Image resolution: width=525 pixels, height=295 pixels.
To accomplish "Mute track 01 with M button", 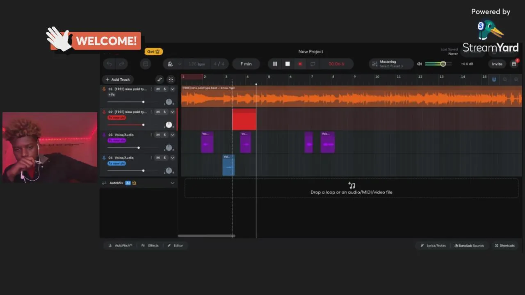I will pos(158,89).
